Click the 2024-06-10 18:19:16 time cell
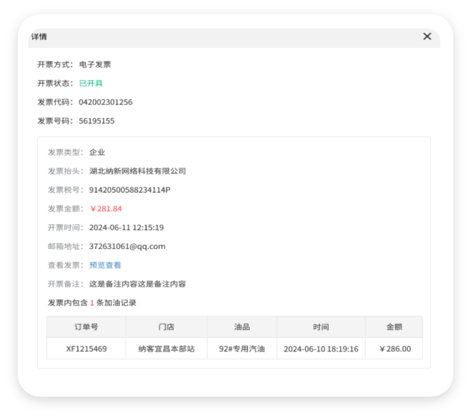Viewport: 471px width, 418px height. pos(321,349)
